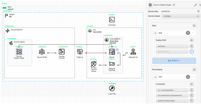
Task: Click the cicdinit green label
Action: (111, 15)
